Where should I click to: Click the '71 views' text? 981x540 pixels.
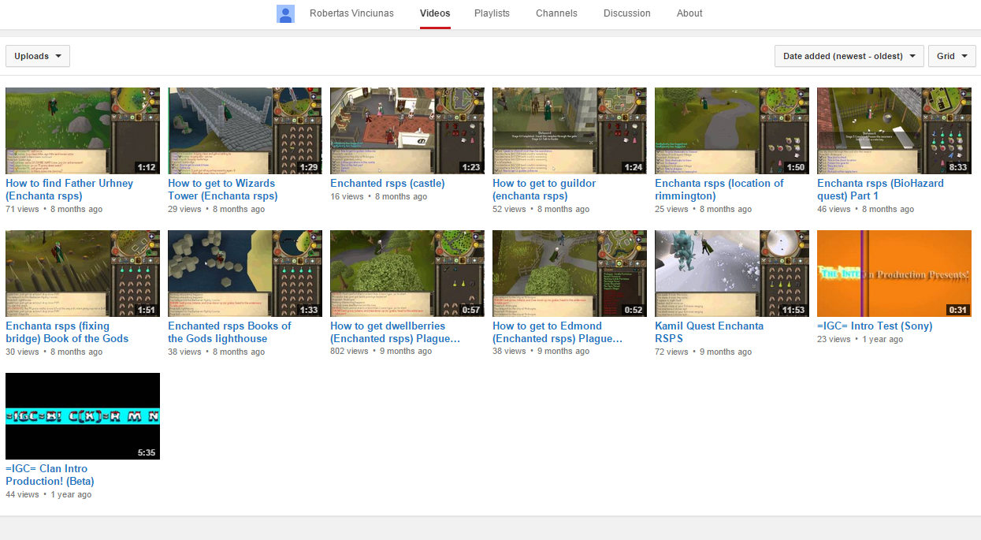click(x=22, y=210)
